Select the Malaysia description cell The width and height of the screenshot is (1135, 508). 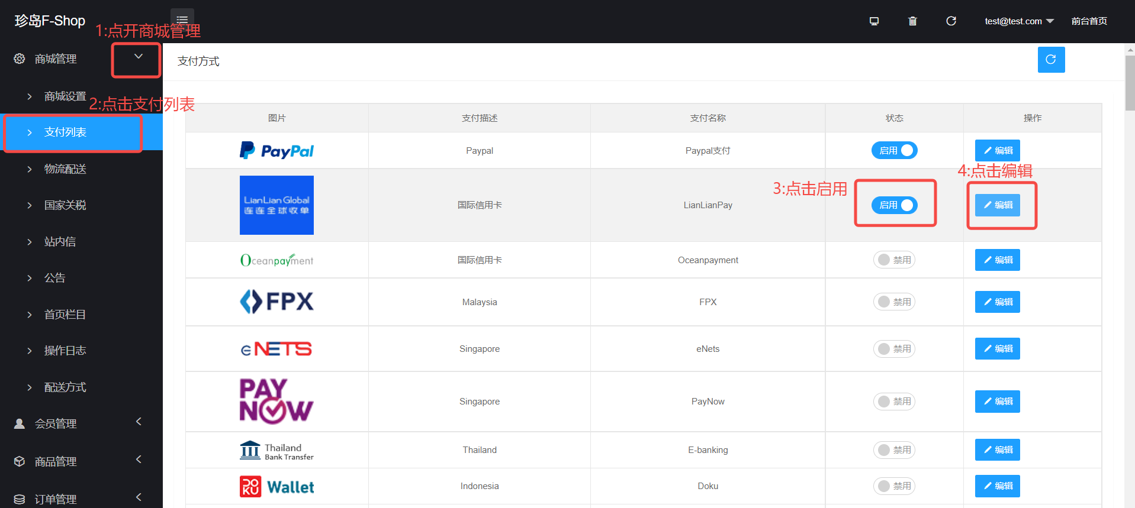[480, 302]
